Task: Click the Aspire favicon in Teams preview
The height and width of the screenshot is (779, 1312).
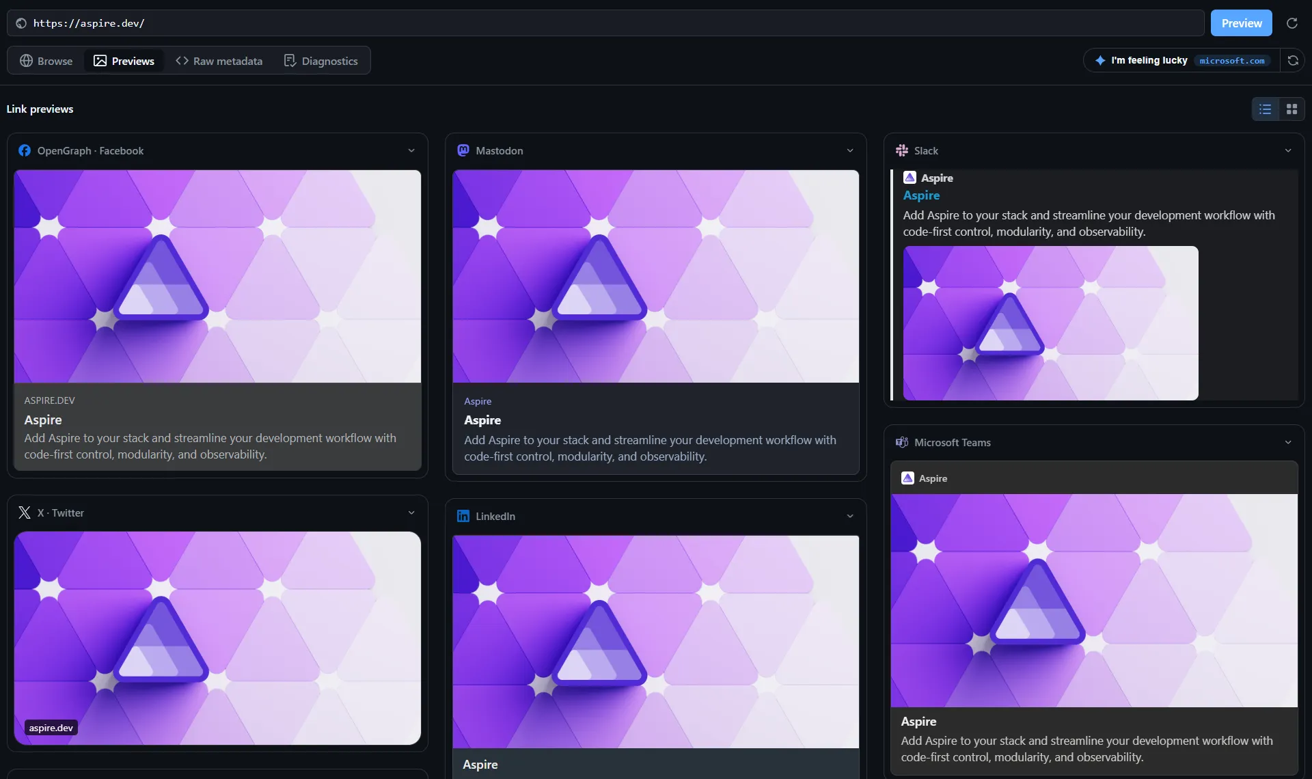Action: (907, 478)
